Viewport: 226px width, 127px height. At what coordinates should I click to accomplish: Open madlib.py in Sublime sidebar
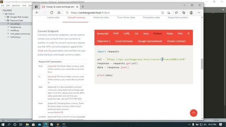tap(14, 30)
